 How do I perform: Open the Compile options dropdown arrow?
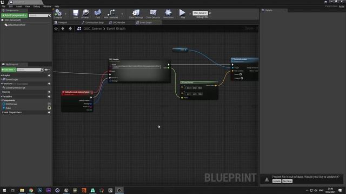(x=65, y=14)
